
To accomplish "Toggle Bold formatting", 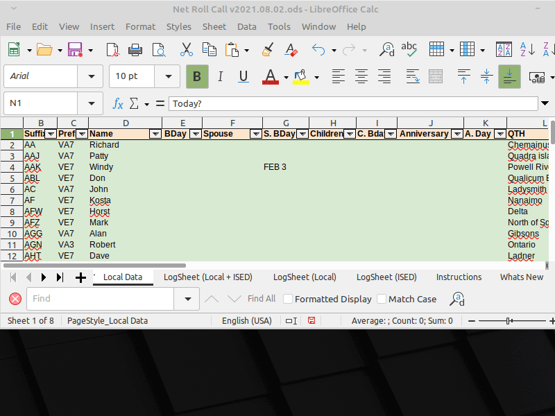I will coord(197,76).
